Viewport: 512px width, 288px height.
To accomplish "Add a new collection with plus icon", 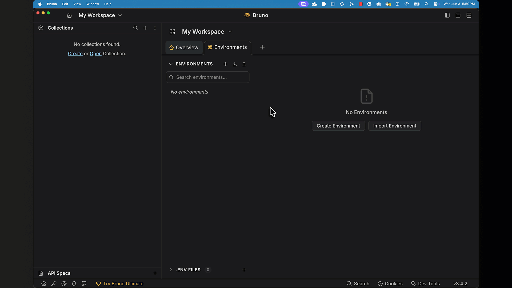I will pos(145,28).
